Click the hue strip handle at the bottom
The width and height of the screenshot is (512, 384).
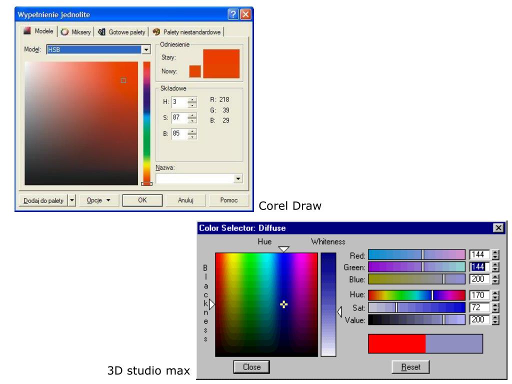click(x=146, y=184)
